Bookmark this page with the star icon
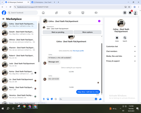Viewport: 141px width, 113px height. [x=129, y=7]
